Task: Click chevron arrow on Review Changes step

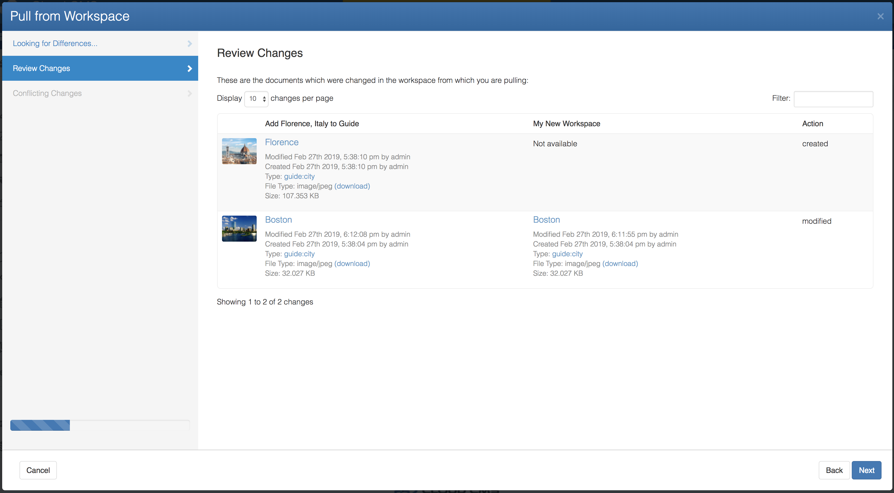Action: pyautogui.click(x=190, y=68)
